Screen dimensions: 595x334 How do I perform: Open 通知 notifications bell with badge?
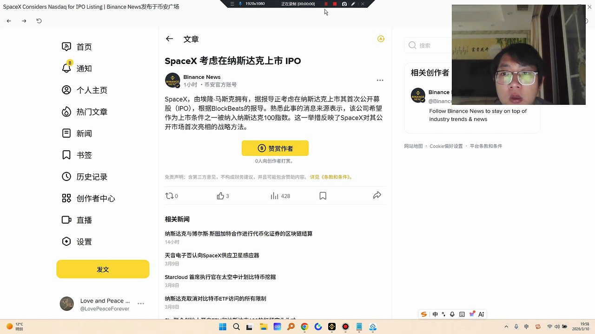tap(66, 68)
